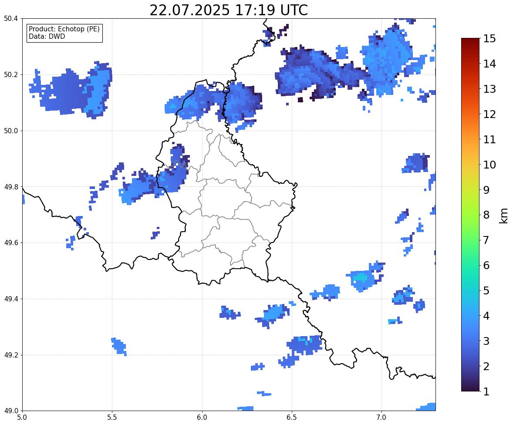
Task: Click the longitude axis label 5.5
Action: click(x=112, y=418)
